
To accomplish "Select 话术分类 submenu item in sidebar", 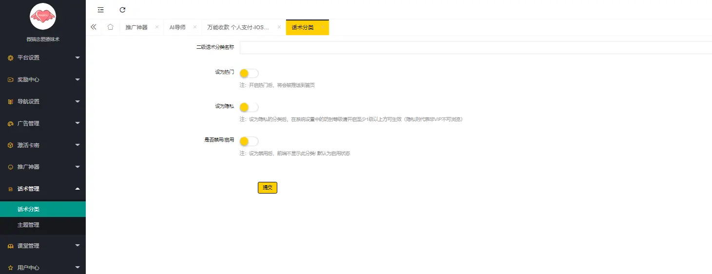I will click(x=43, y=209).
